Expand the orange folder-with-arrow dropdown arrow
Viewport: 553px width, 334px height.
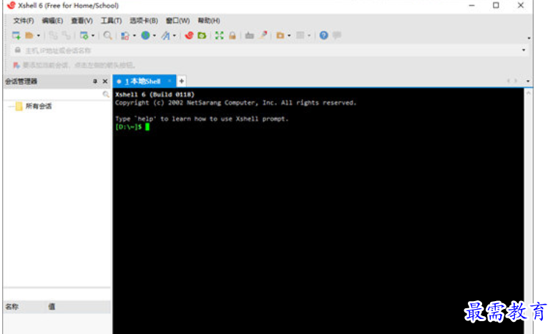(289, 36)
